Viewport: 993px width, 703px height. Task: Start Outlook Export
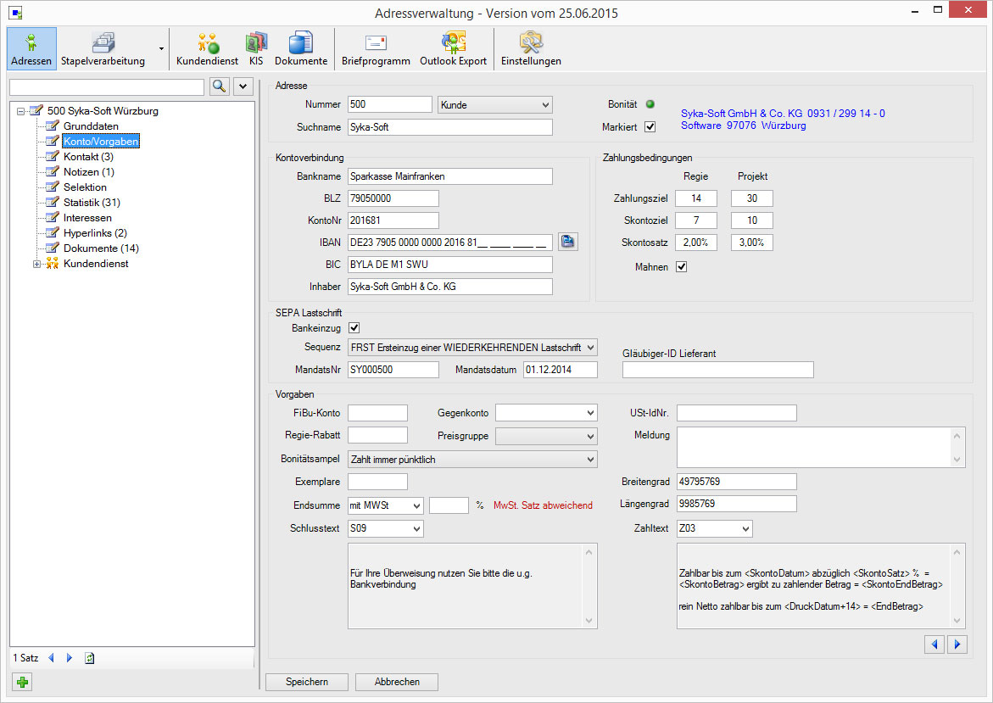pos(453,48)
